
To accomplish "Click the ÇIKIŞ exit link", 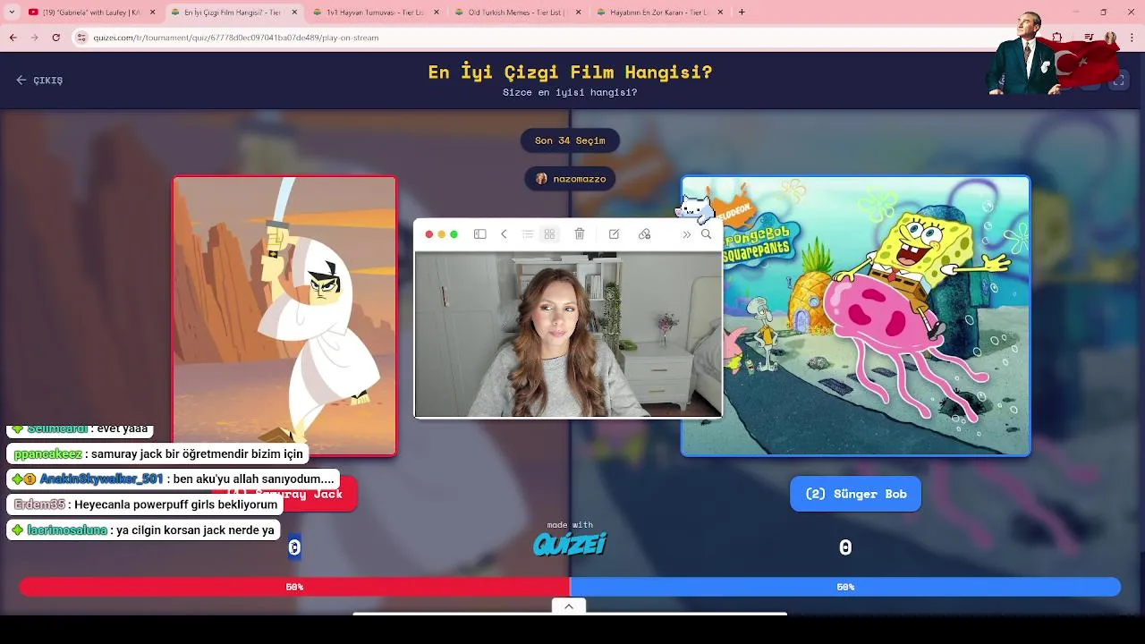I will click(x=39, y=80).
